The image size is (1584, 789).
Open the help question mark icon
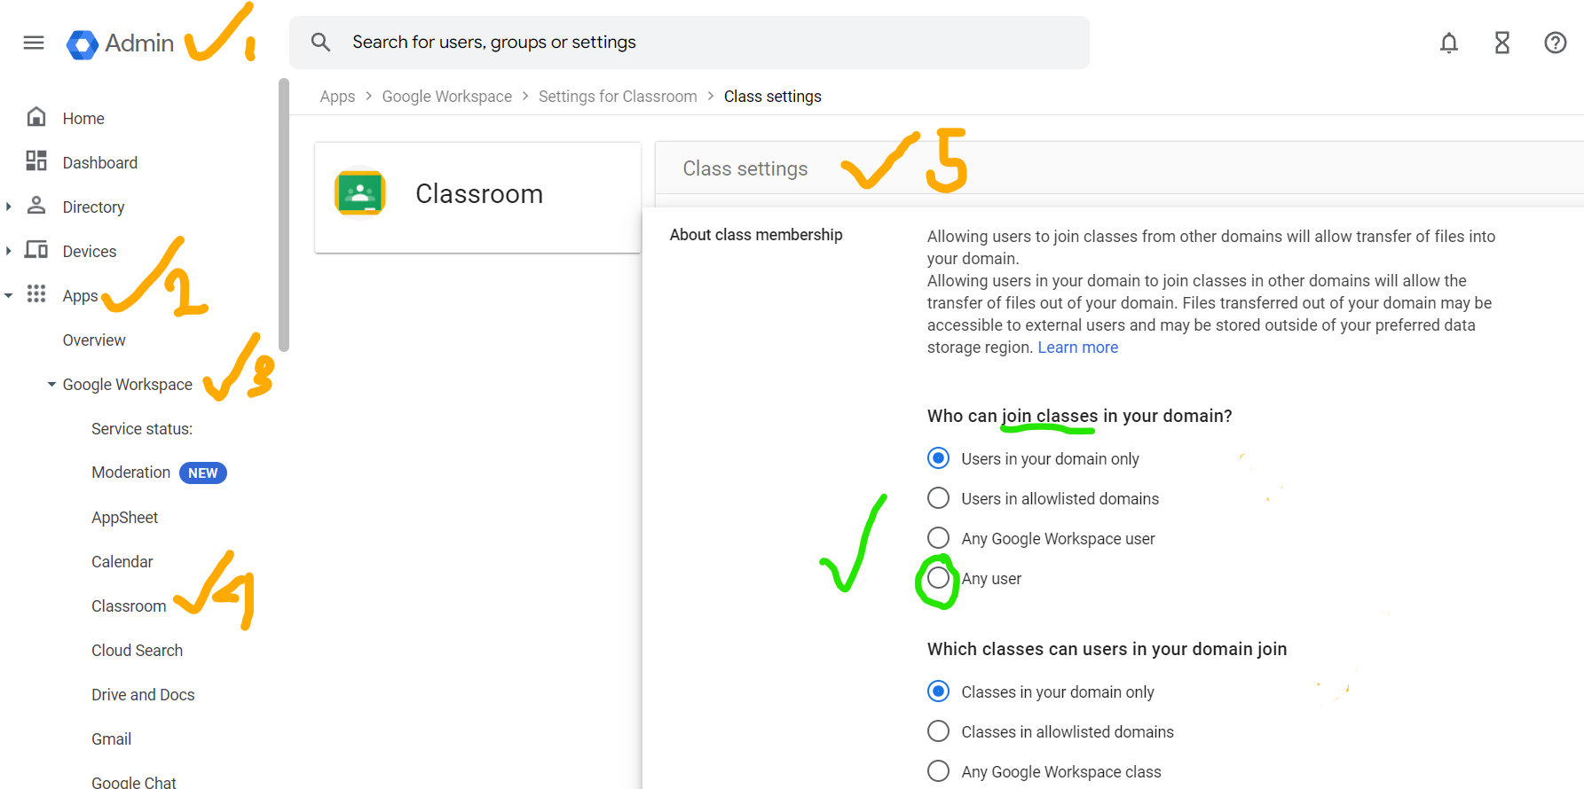tap(1556, 43)
